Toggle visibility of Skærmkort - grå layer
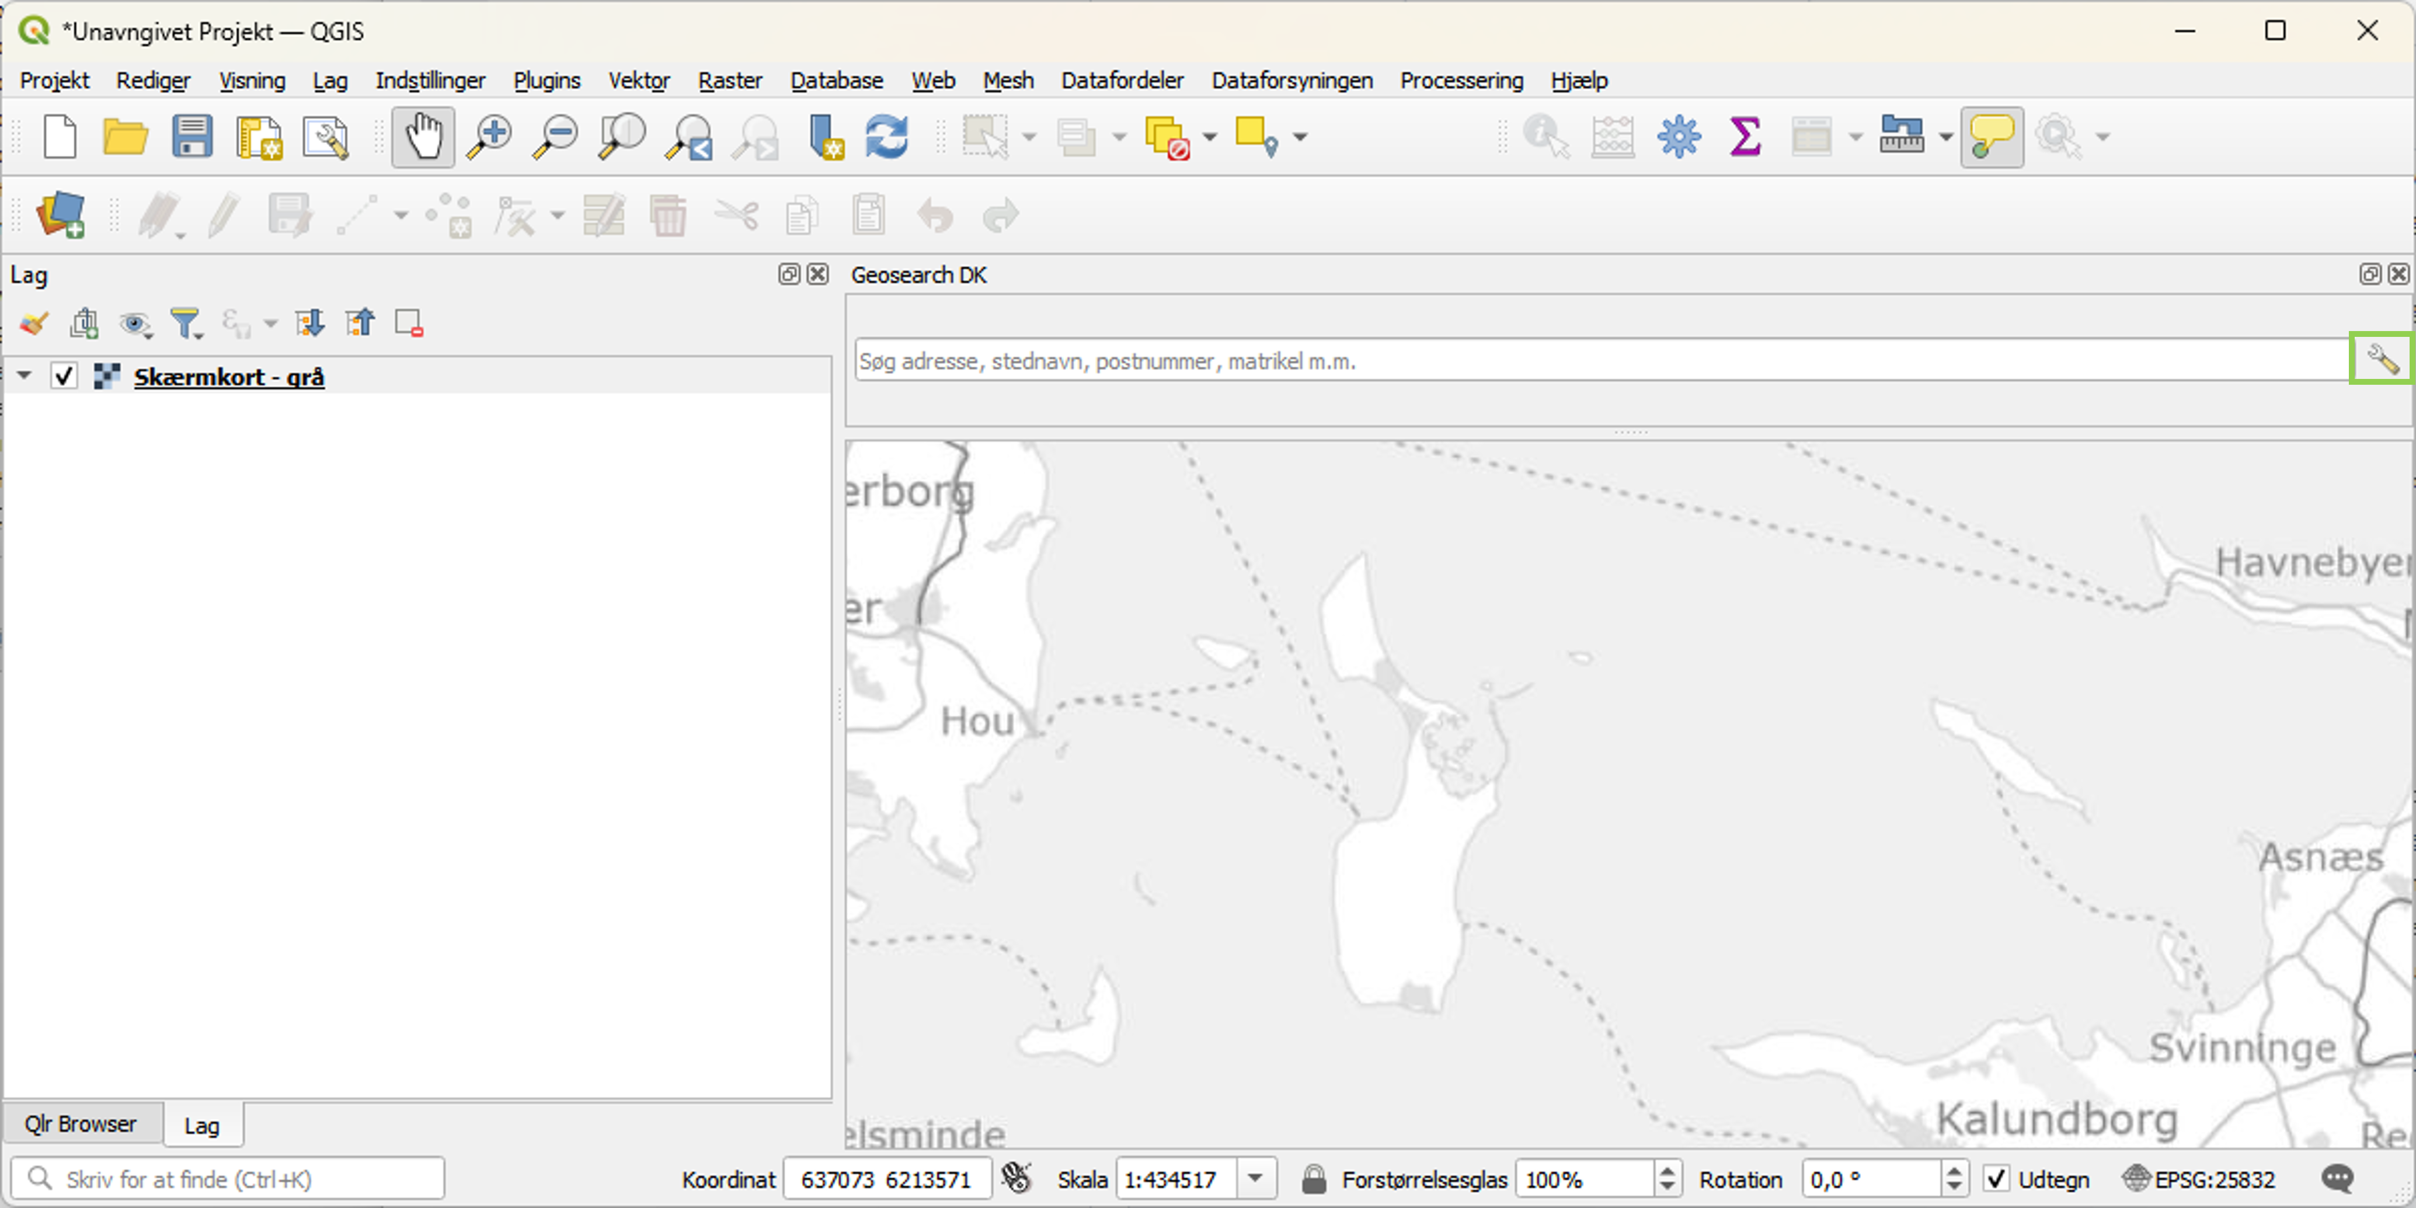Viewport: 2416px width, 1208px height. click(x=65, y=376)
